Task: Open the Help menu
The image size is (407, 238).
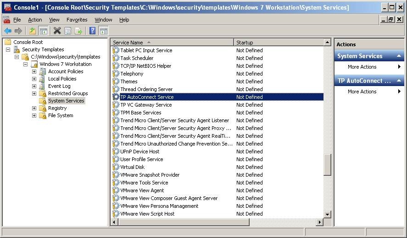Action: pos(124,20)
